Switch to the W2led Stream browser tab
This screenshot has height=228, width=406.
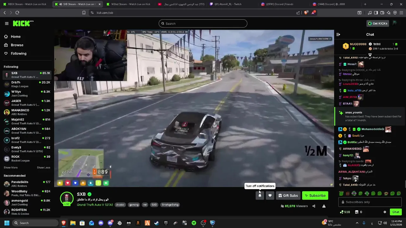(128, 4)
